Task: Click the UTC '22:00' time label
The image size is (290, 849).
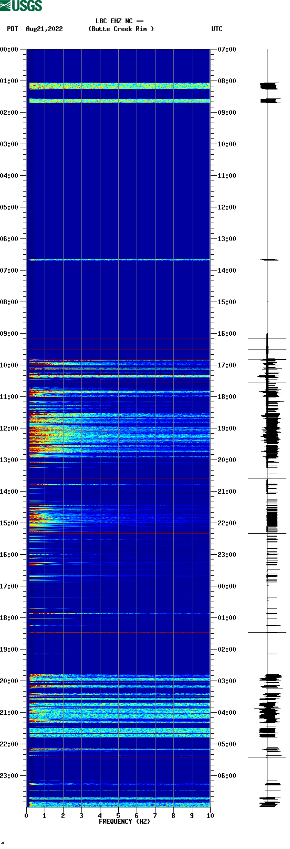Action: point(227,523)
